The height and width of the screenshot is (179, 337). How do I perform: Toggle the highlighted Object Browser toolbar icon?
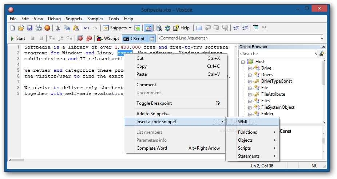point(148,28)
